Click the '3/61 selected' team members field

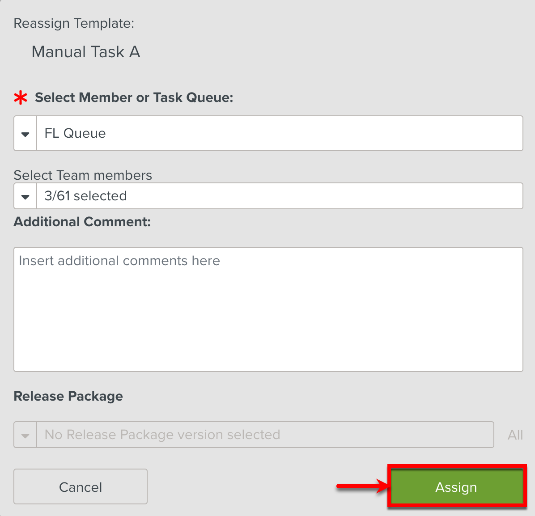[x=279, y=196]
